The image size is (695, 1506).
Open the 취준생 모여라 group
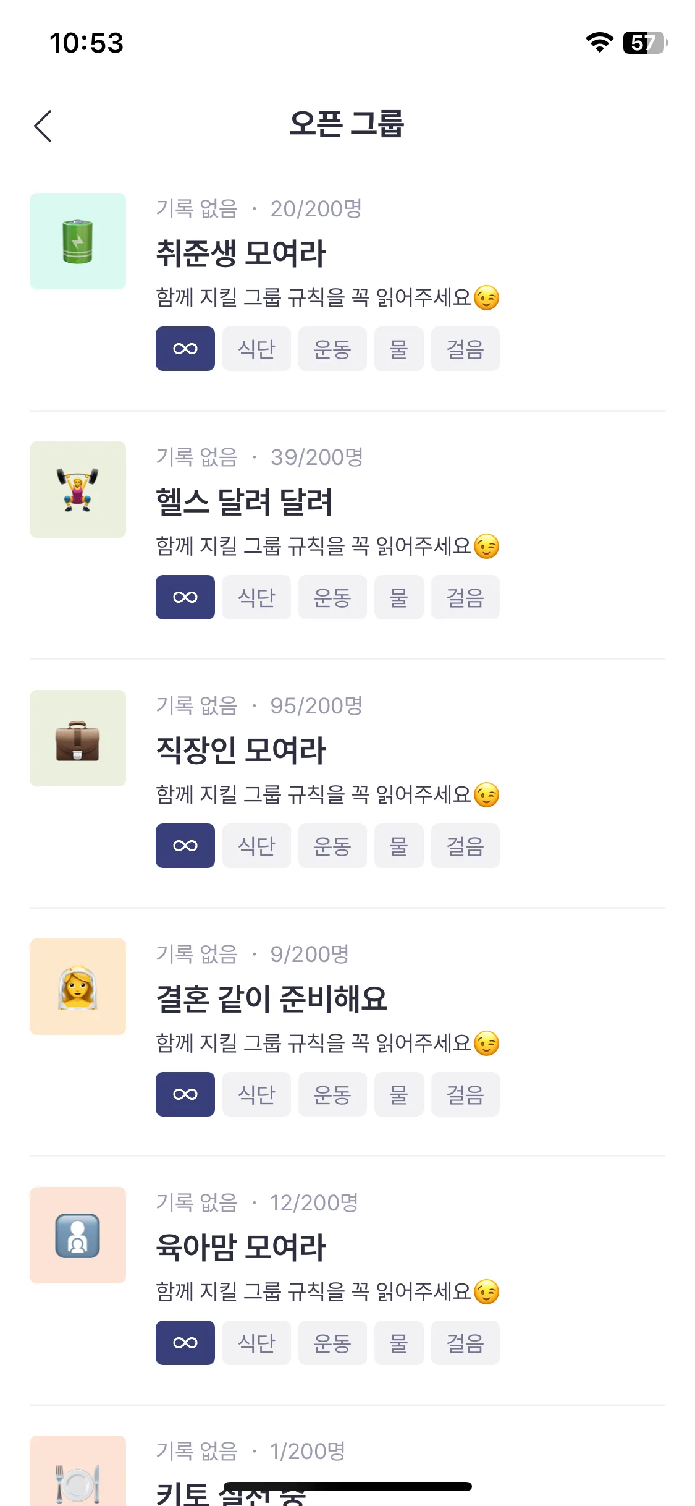click(241, 253)
